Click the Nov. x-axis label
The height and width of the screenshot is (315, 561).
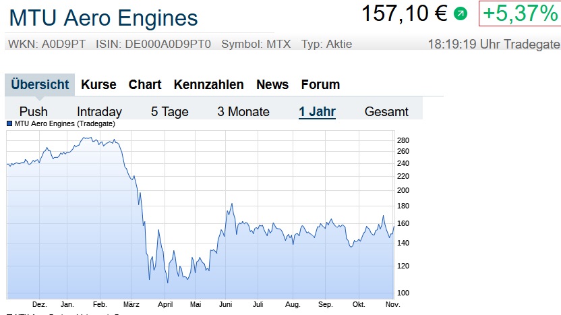pyautogui.click(x=392, y=305)
